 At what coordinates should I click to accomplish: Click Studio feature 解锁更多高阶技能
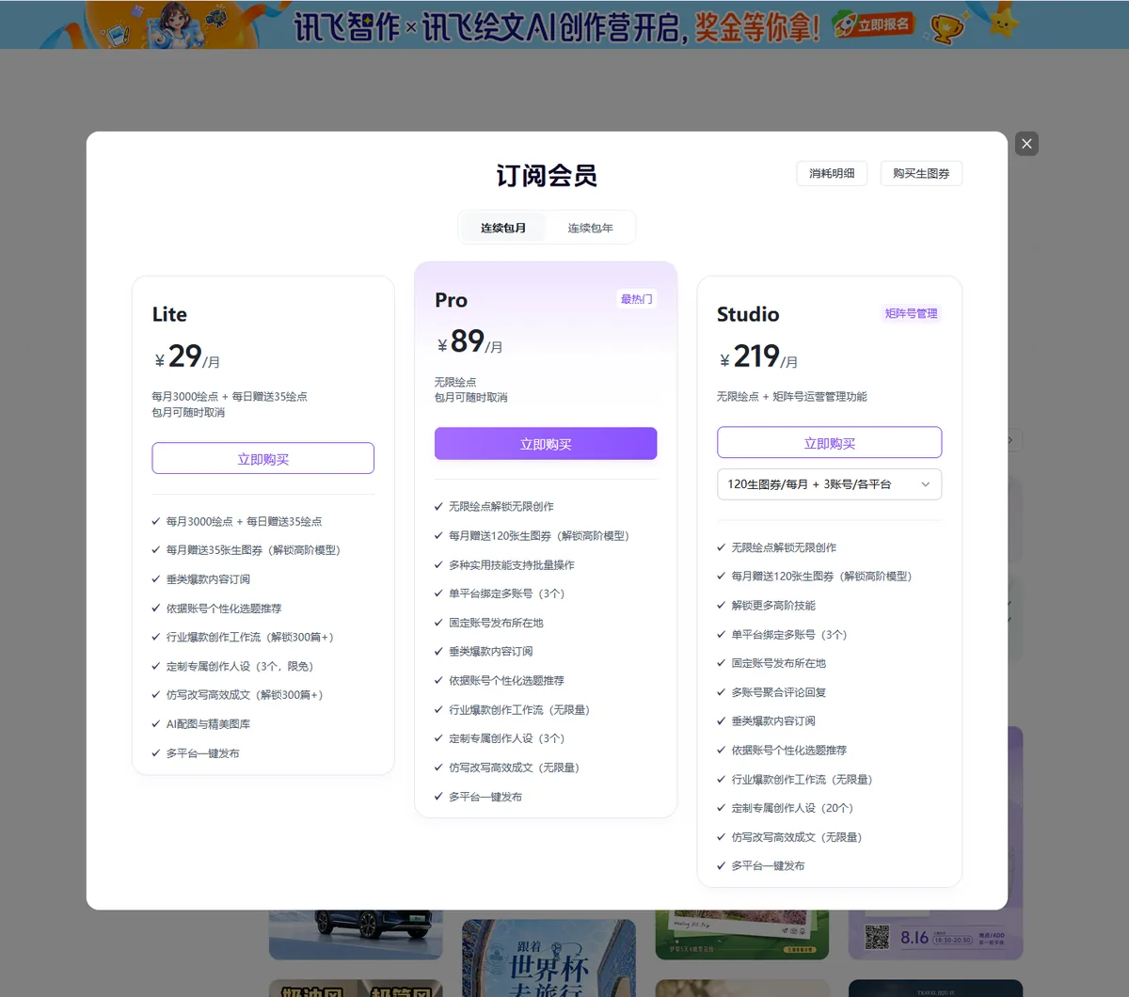tap(766, 606)
